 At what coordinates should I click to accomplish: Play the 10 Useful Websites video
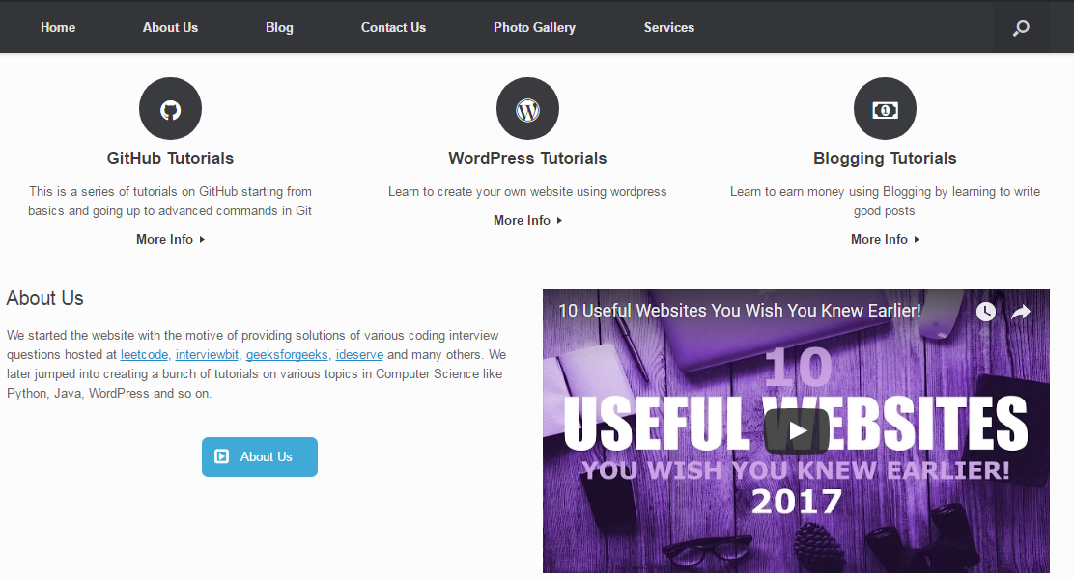(797, 430)
